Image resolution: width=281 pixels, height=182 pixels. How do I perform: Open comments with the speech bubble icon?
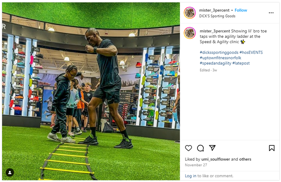point(200,148)
